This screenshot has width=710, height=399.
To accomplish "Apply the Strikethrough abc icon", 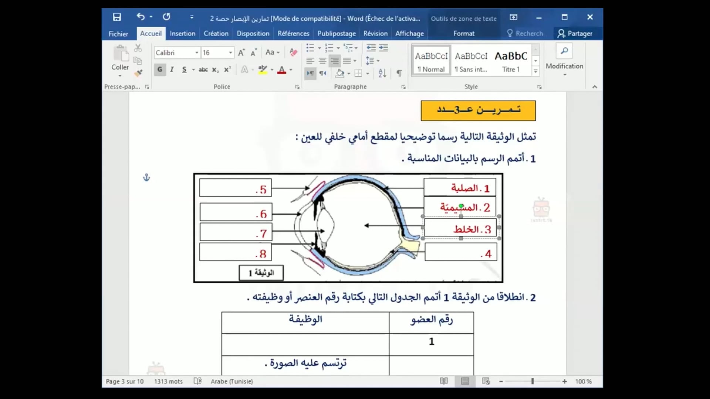I will click(203, 70).
